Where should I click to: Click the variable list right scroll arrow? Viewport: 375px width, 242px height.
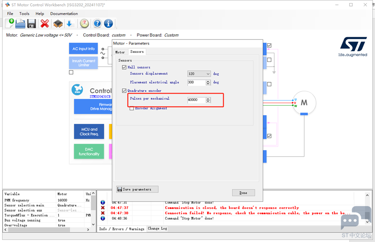tap(88, 229)
